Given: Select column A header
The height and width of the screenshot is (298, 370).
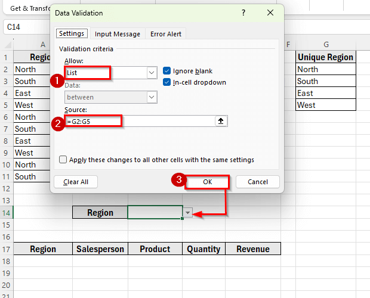Looking at the screenshot, I should (x=43, y=44).
